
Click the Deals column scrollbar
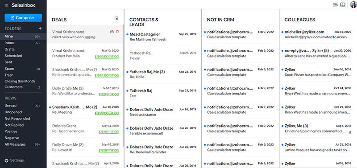[123, 85]
